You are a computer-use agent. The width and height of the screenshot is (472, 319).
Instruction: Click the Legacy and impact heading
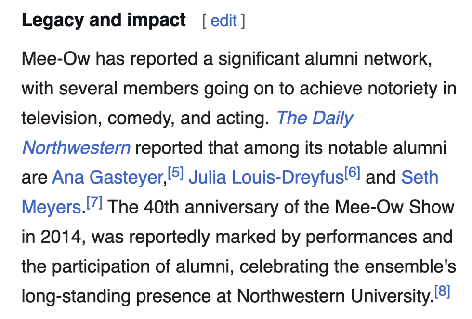[104, 20]
